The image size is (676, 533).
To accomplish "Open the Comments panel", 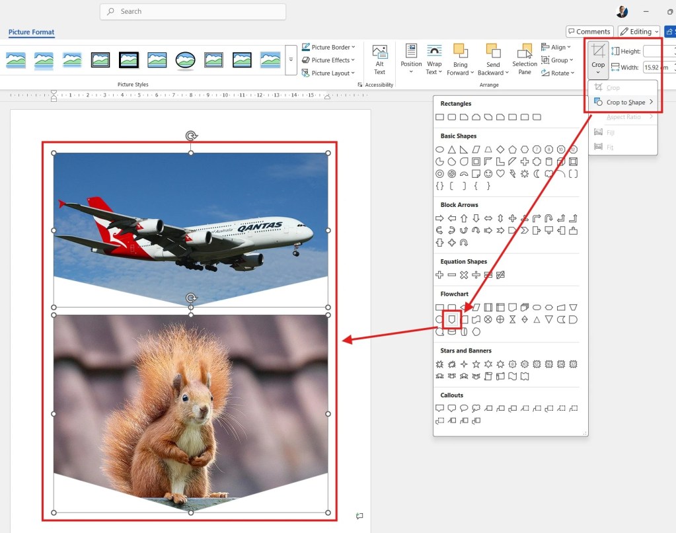I will coord(589,31).
